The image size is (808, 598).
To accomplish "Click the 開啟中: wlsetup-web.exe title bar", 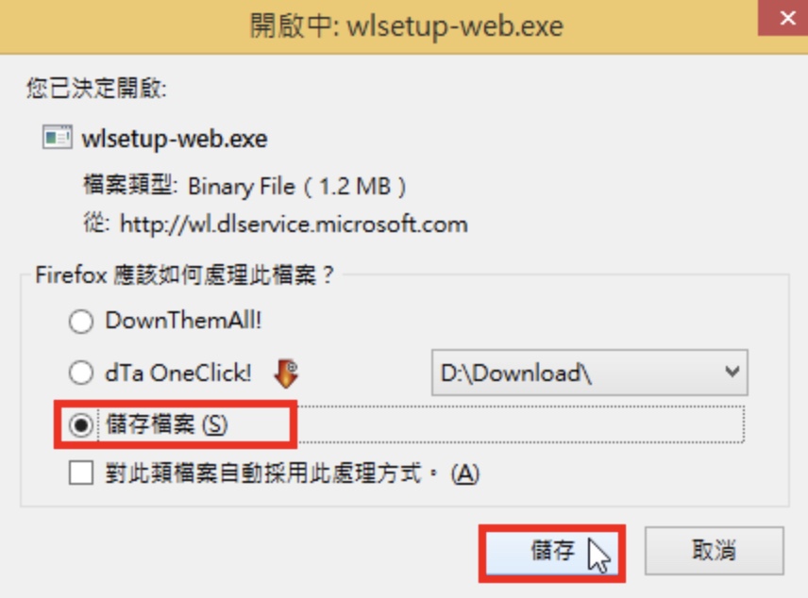I will click(379, 25).
